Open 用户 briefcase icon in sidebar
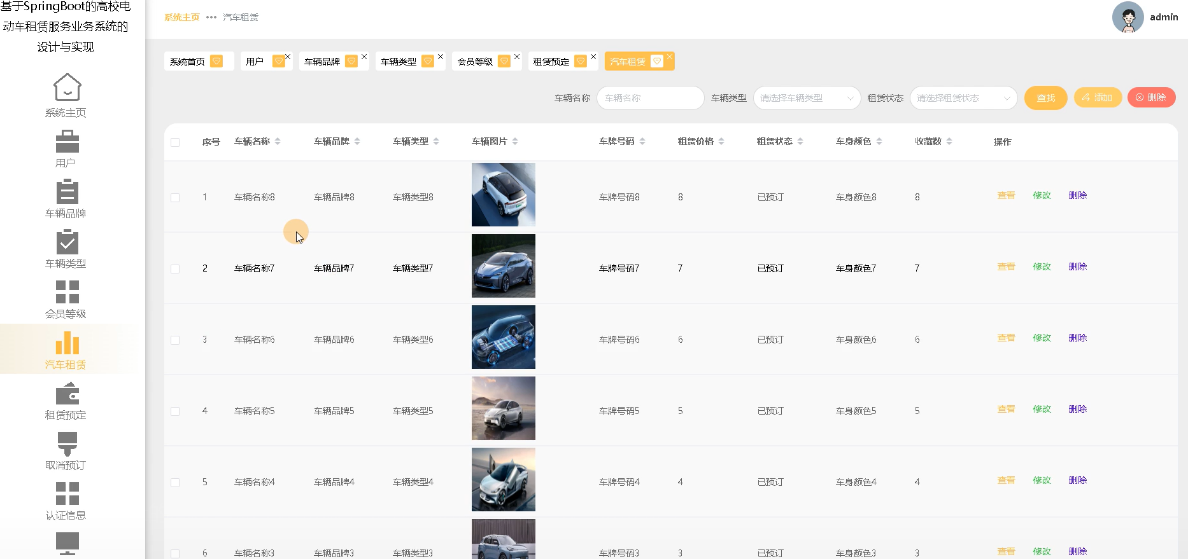 67,141
